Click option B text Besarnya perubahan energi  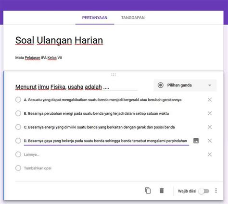tap(96, 113)
